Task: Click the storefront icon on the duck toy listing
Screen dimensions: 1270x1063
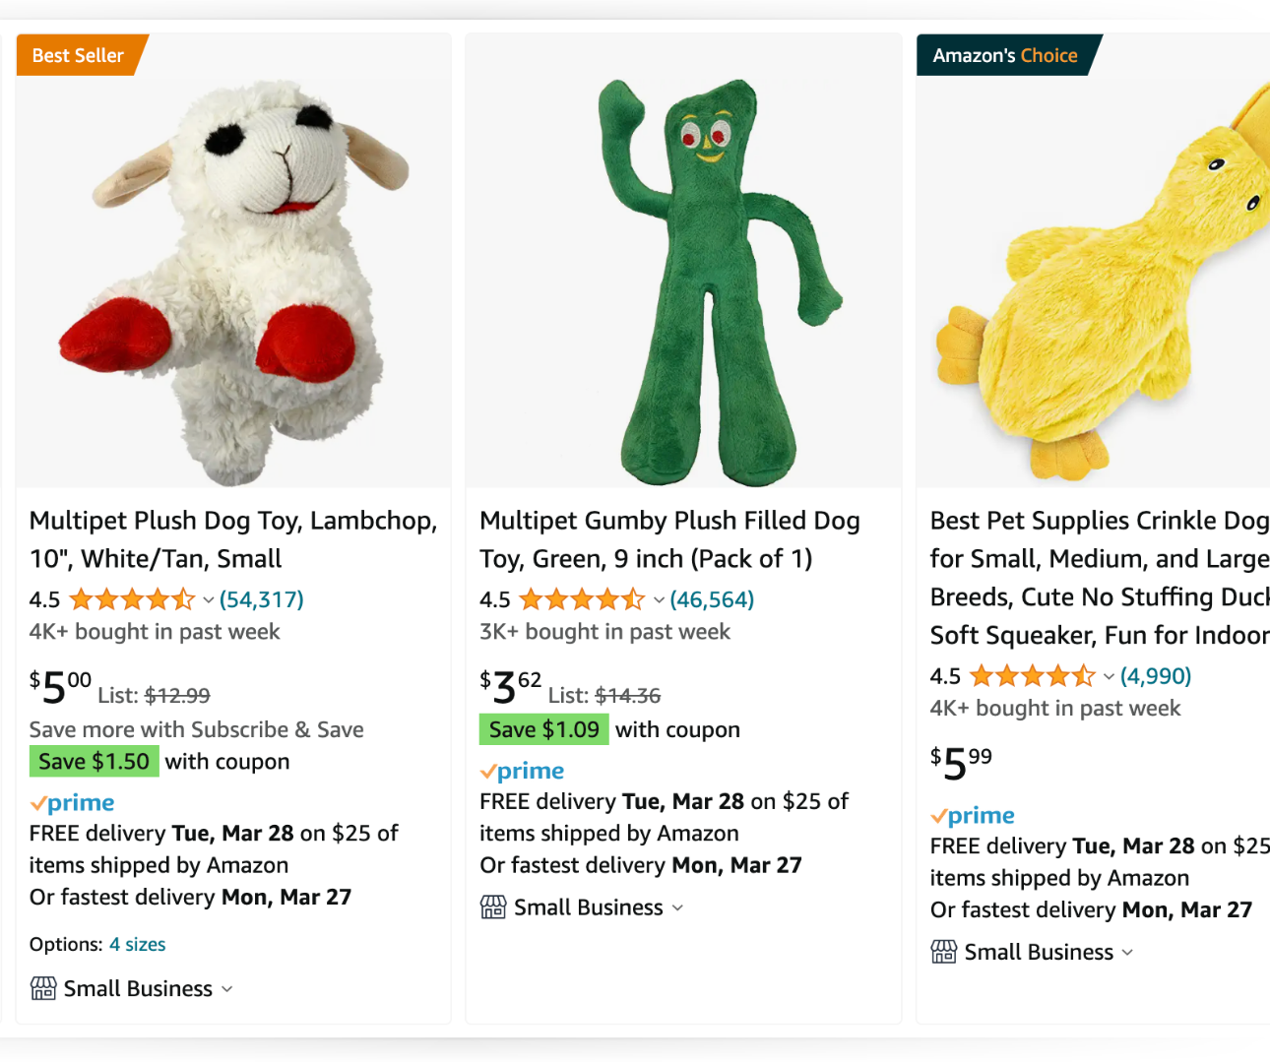Action: (x=943, y=952)
